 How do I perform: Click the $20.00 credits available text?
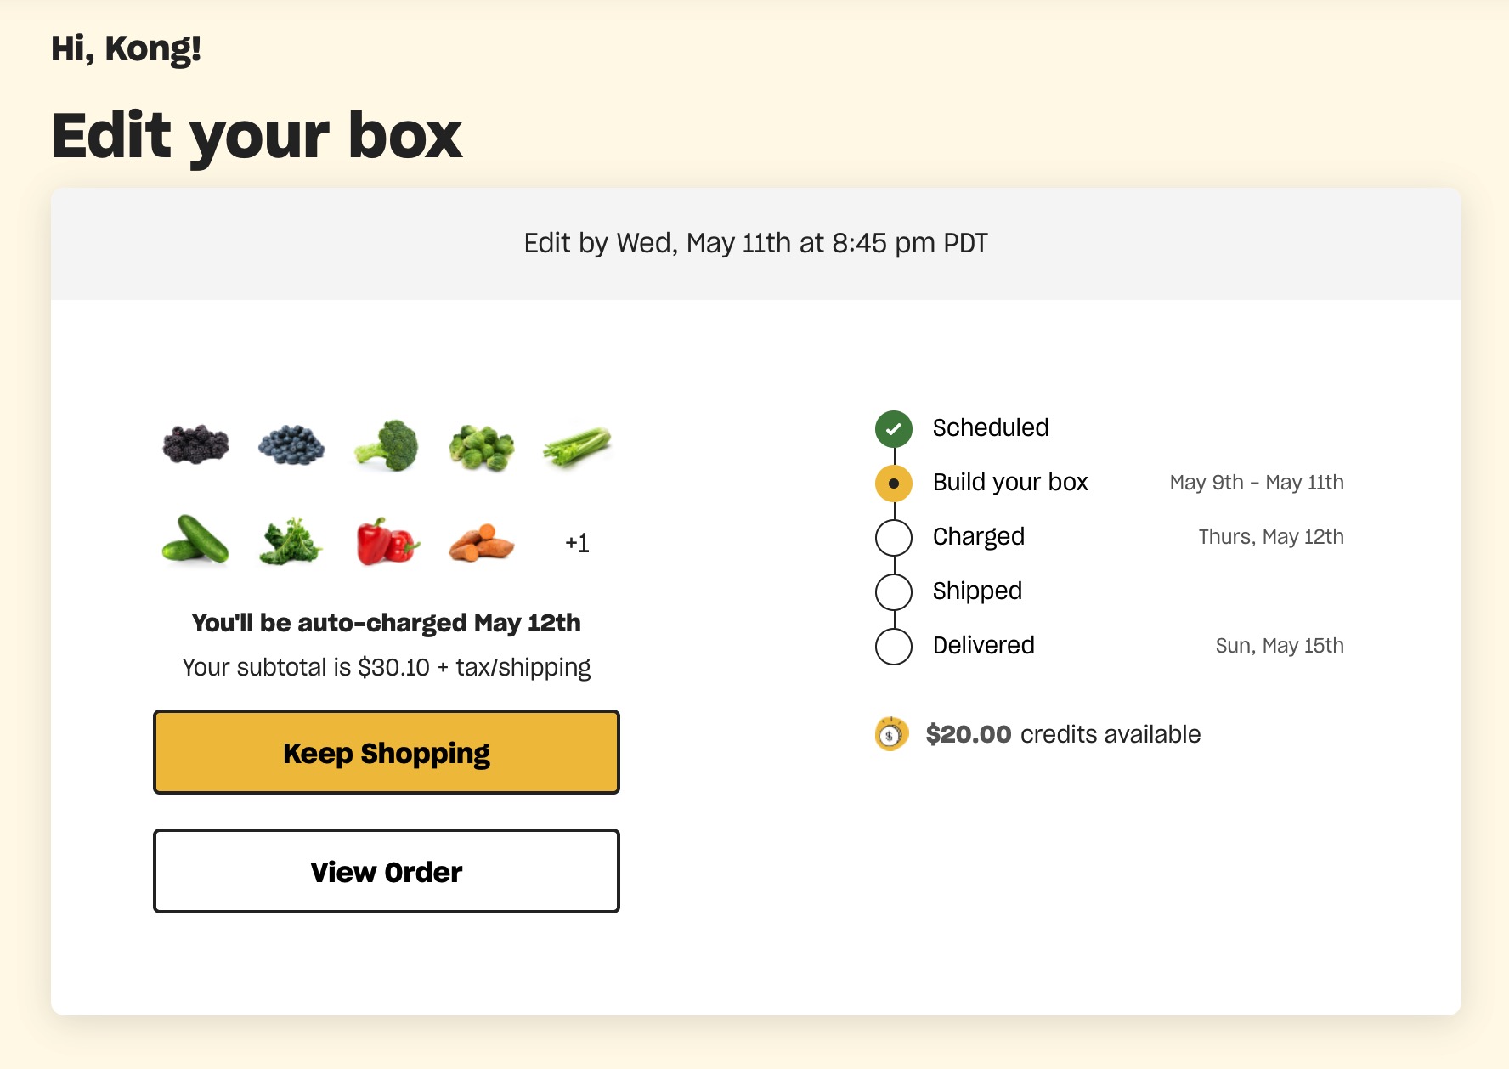pyautogui.click(x=1063, y=734)
